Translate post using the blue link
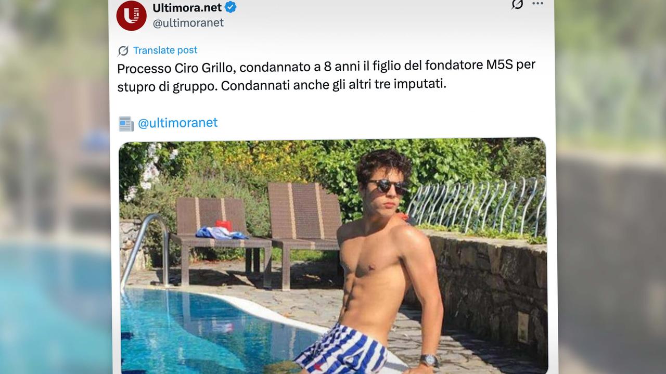The image size is (666, 374). coord(165,50)
